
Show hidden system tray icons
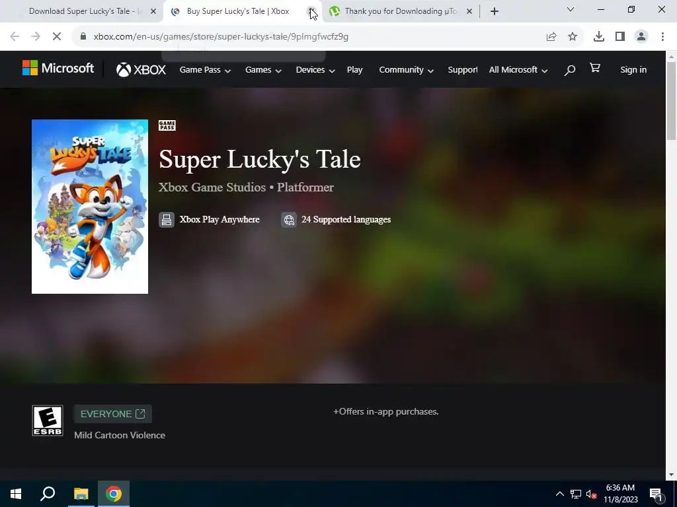click(x=559, y=494)
